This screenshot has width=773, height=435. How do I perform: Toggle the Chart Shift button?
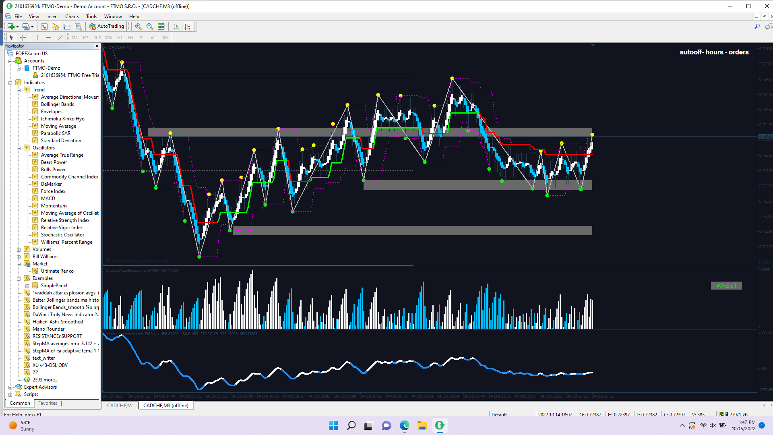pyautogui.click(x=187, y=27)
